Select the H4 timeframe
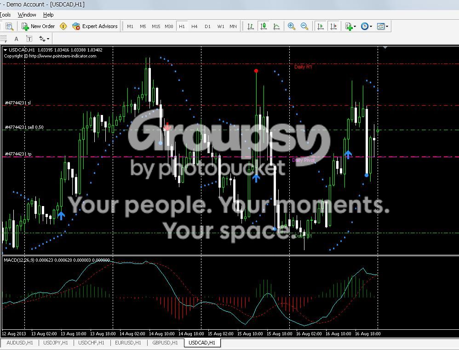 (x=195, y=26)
